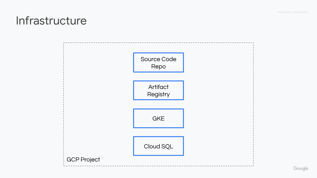
Task: Click the Proprietary + Confidential text
Action: click(x=293, y=12)
